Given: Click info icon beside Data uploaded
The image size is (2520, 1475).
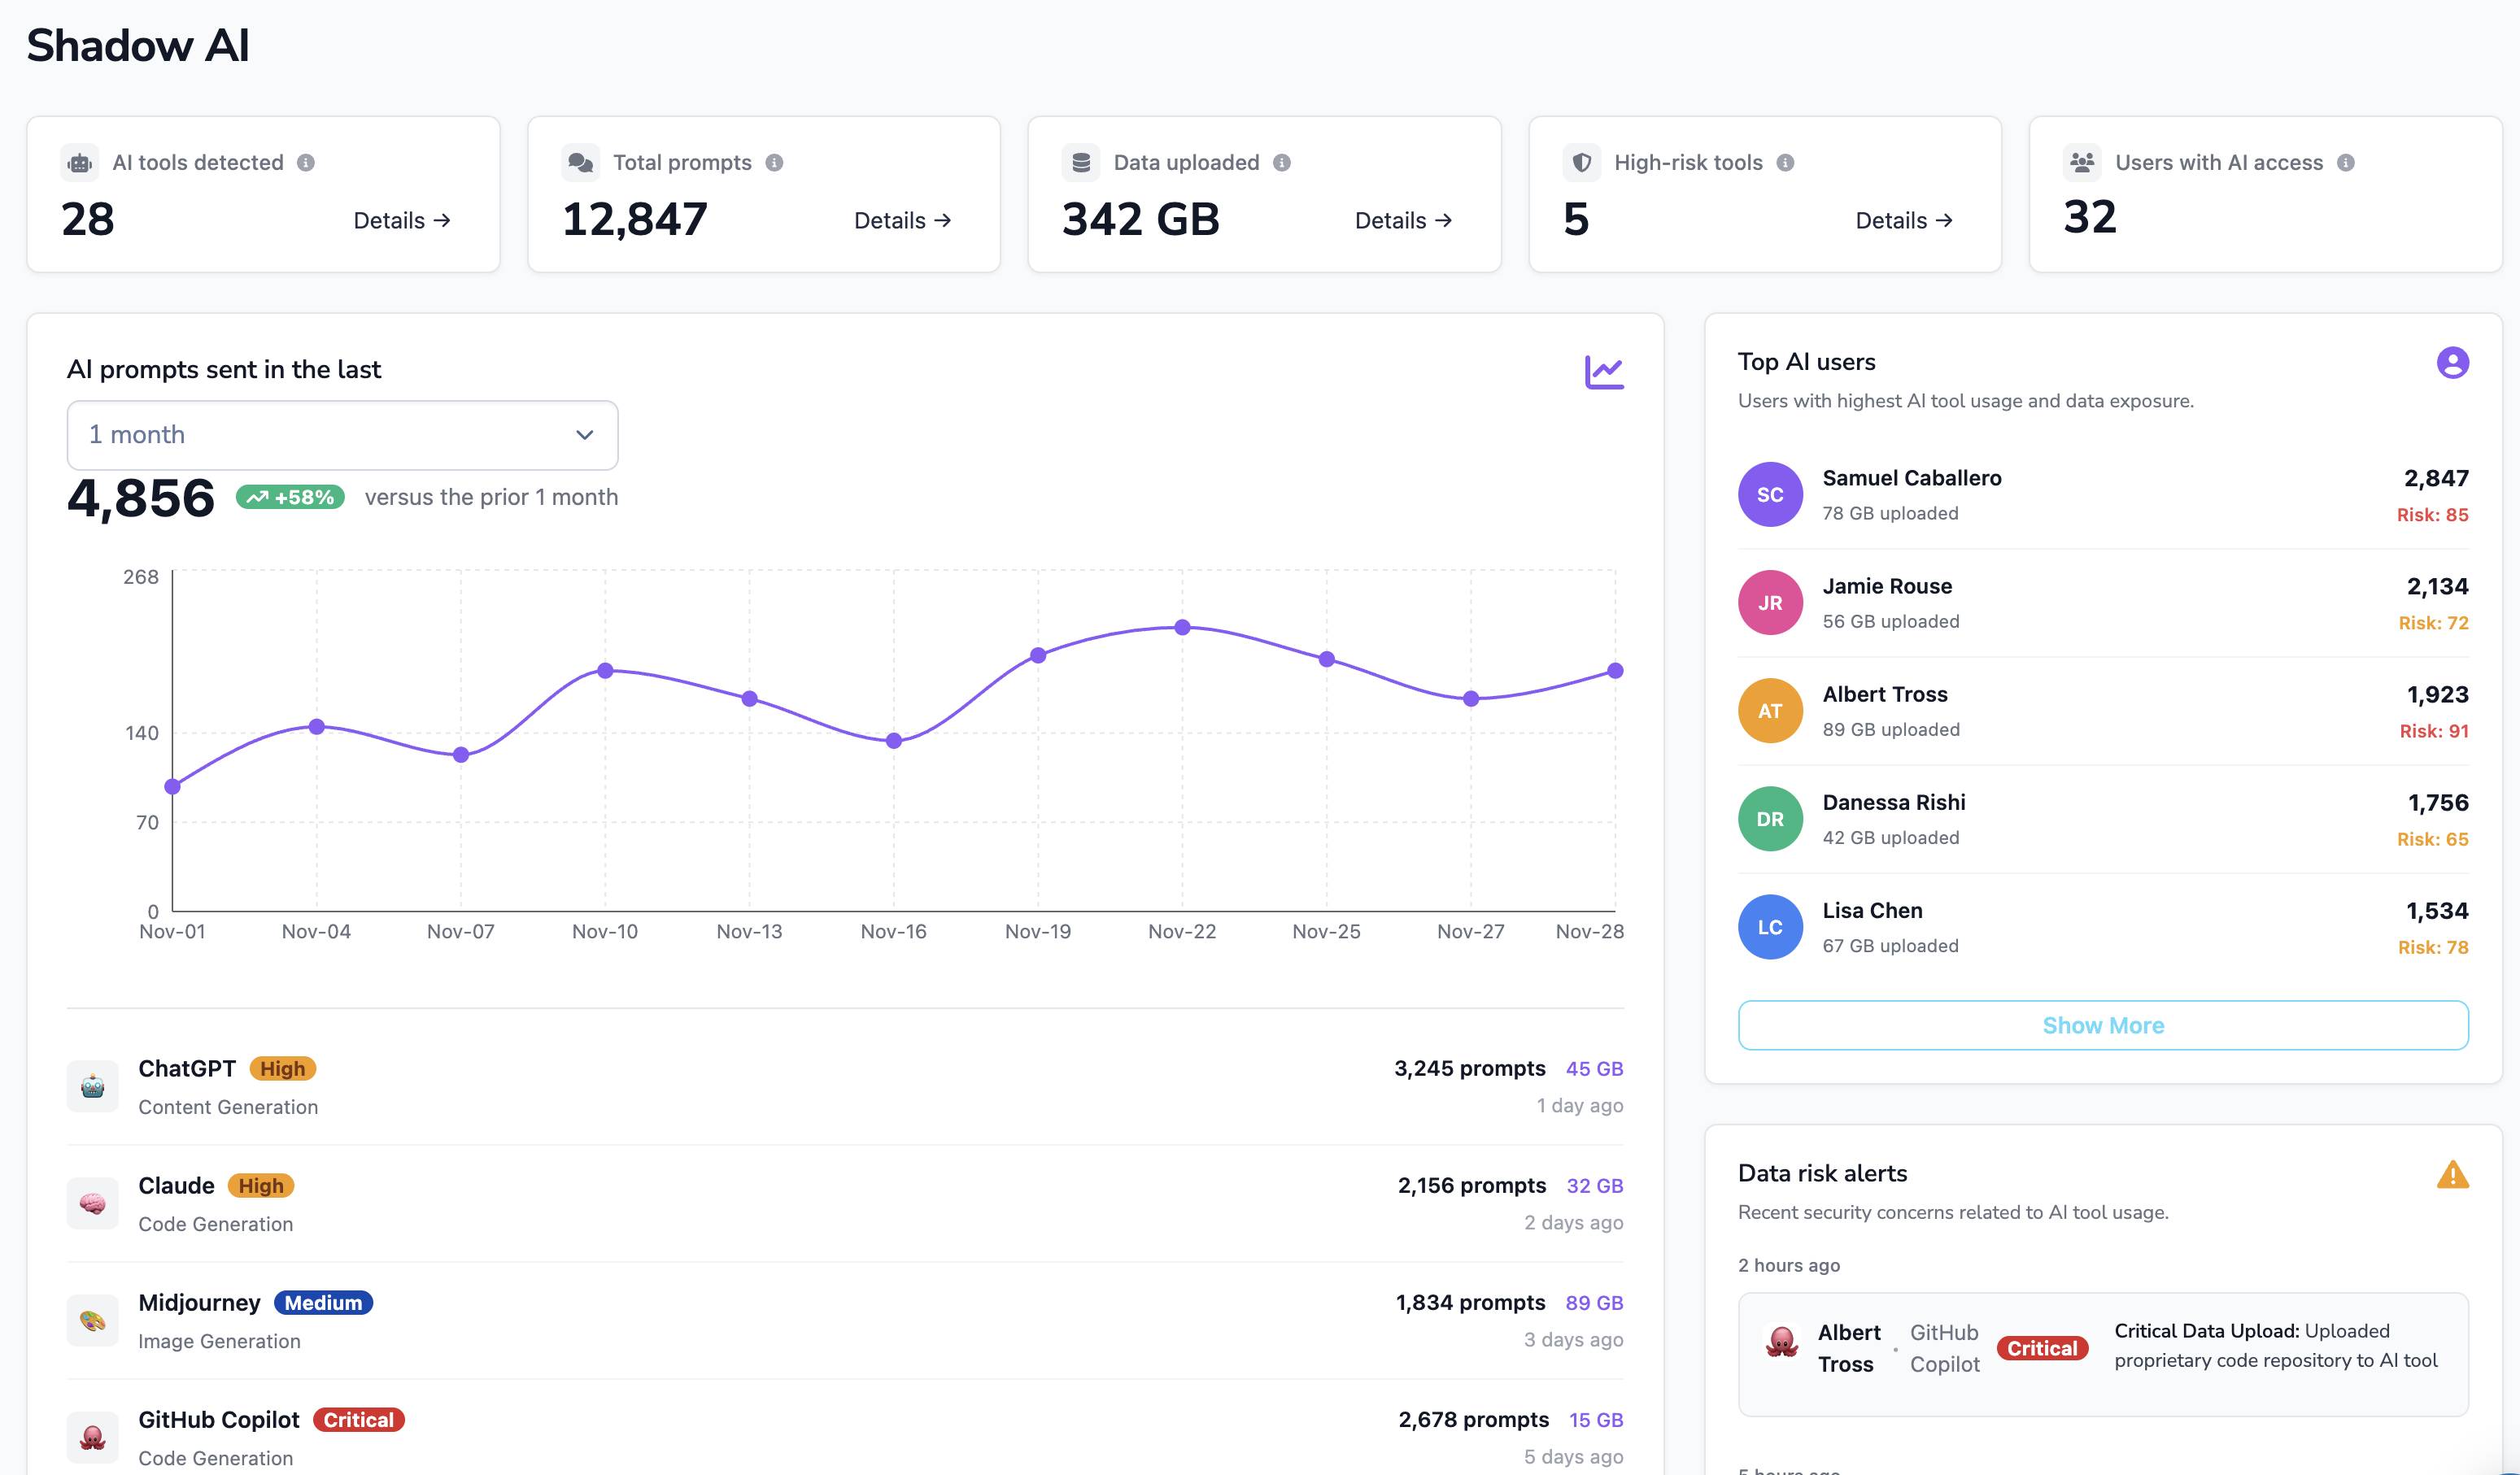Looking at the screenshot, I should pos(1282,163).
